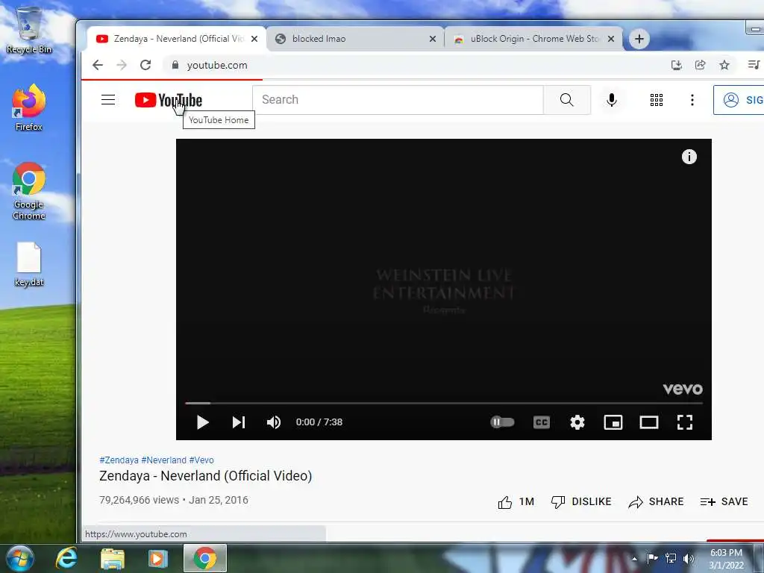Open video player settings gear
The image size is (764, 573).
coord(577,422)
